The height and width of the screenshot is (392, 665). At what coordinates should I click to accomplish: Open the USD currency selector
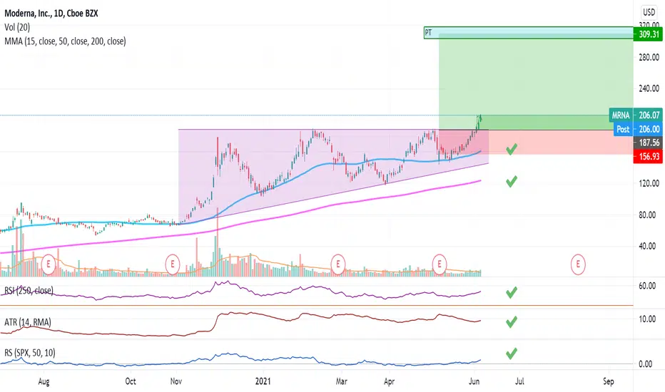(x=649, y=12)
